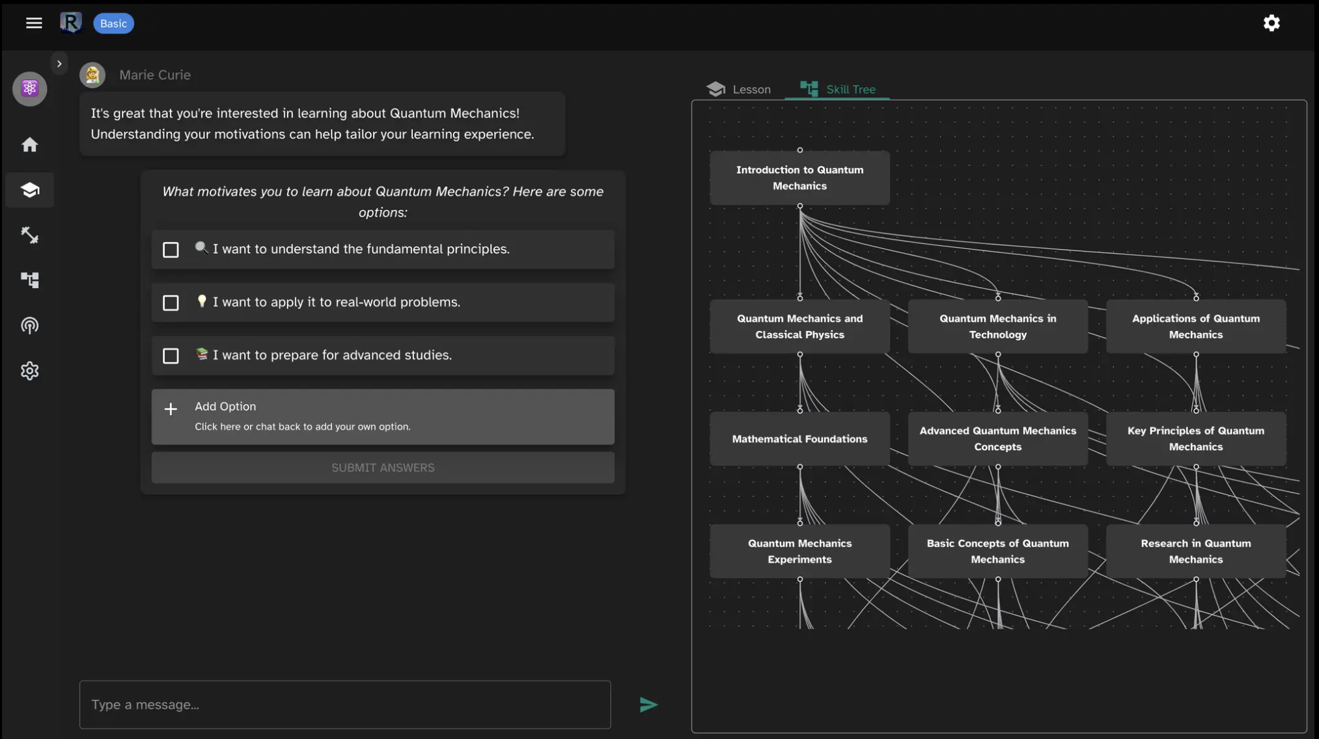1319x739 pixels.
Task: Open the sidebar settings gear icon
Action: pos(30,371)
